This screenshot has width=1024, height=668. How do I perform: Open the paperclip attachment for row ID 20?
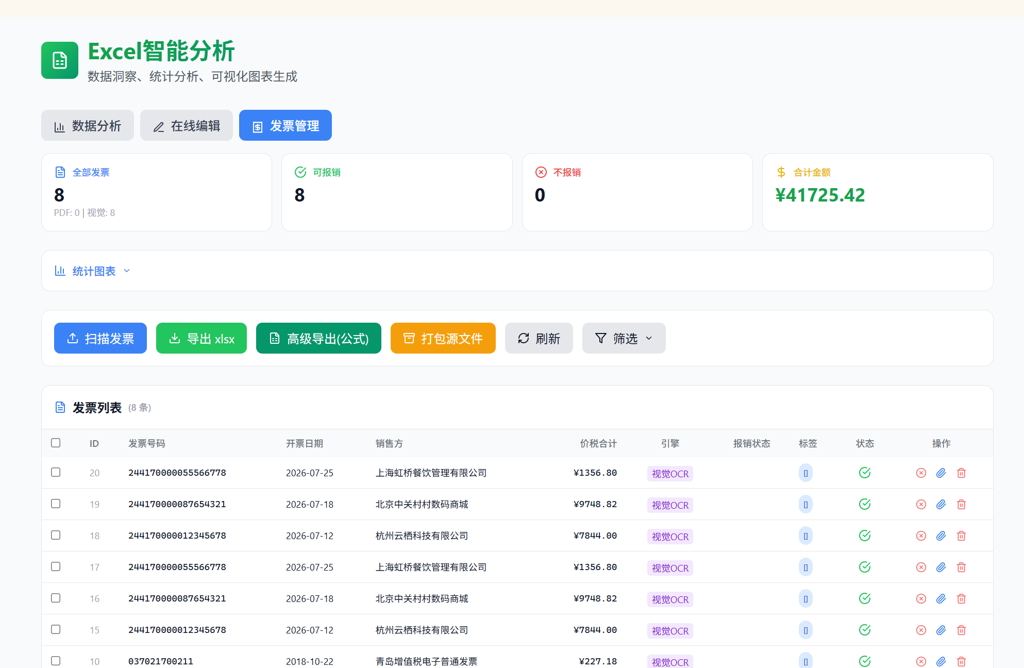(x=941, y=473)
